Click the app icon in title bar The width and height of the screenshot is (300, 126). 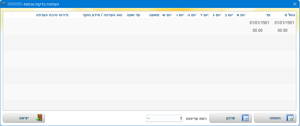point(4,4)
